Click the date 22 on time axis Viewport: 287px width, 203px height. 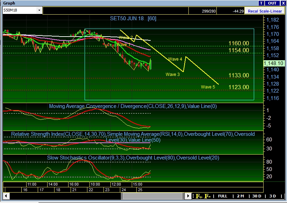tap(91, 190)
